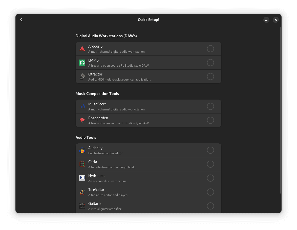Click the 'Qtractor' title text
297x230 pixels.
coord(95,74)
